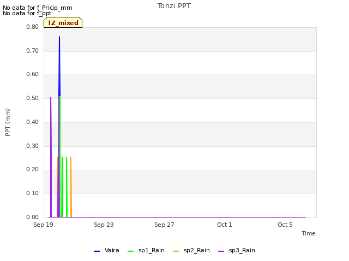Toggle the sp1_Rain legend entry
Viewport: 349px width, 261px height.
click(x=146, y=251)
